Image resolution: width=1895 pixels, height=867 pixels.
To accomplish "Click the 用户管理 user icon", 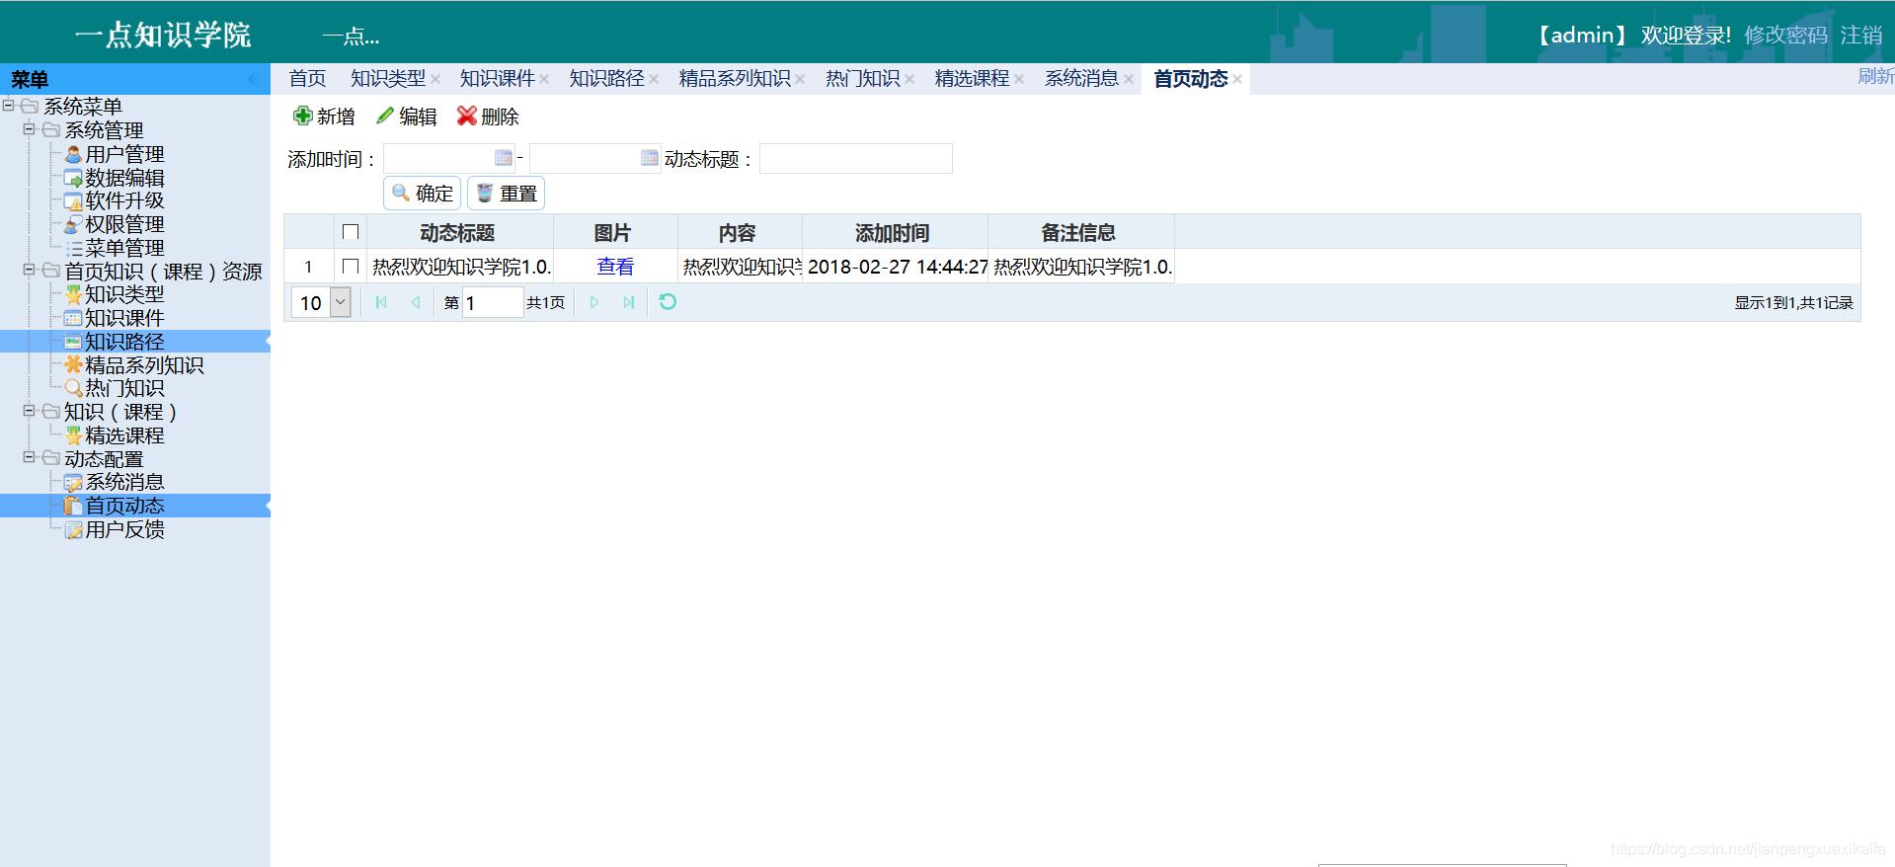I will click(73, 154).
